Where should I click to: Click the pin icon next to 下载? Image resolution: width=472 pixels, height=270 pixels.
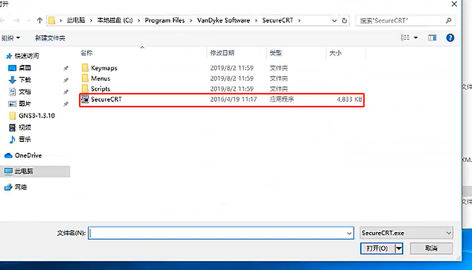(66, 80)
